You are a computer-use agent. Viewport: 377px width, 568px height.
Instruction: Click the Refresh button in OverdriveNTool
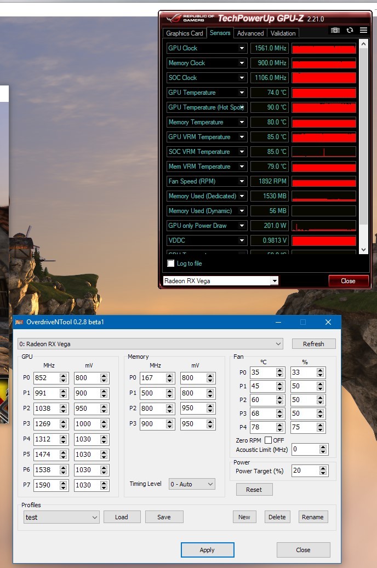pos(313,344)
